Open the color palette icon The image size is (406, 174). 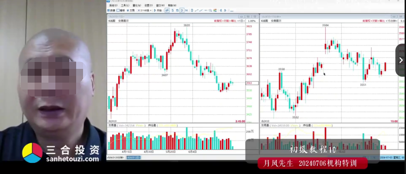point(215,10)
